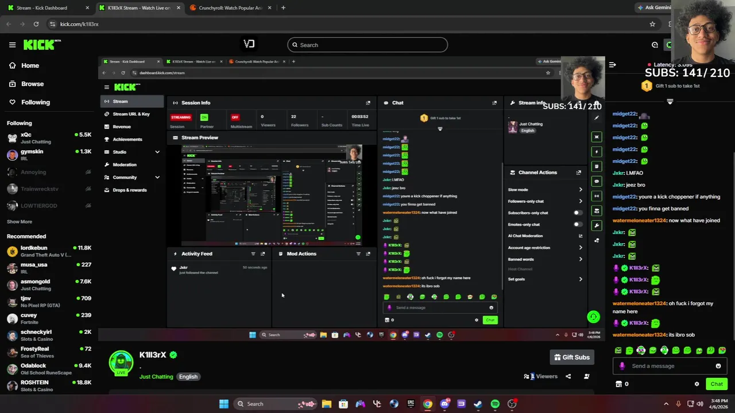Image resolution: width=735 pixels, height=413 pixels.
Task: Open Spotify from the Windows taskbar
Action: click(x=495, y=404)
